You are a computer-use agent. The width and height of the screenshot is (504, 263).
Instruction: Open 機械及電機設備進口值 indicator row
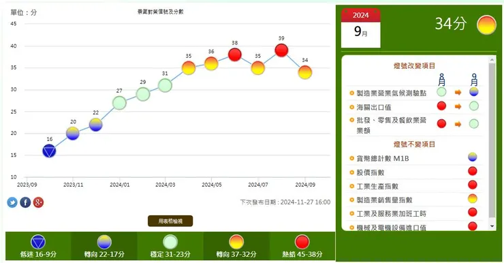[x=414, y=226]
